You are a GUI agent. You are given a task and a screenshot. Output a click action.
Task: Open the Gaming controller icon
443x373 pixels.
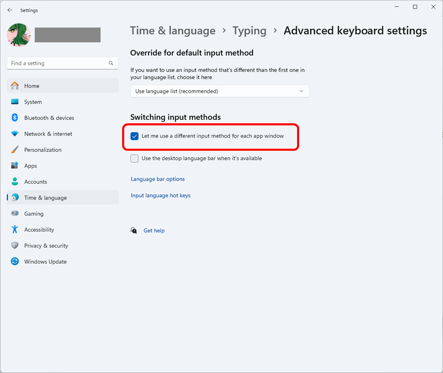[14, 213]
